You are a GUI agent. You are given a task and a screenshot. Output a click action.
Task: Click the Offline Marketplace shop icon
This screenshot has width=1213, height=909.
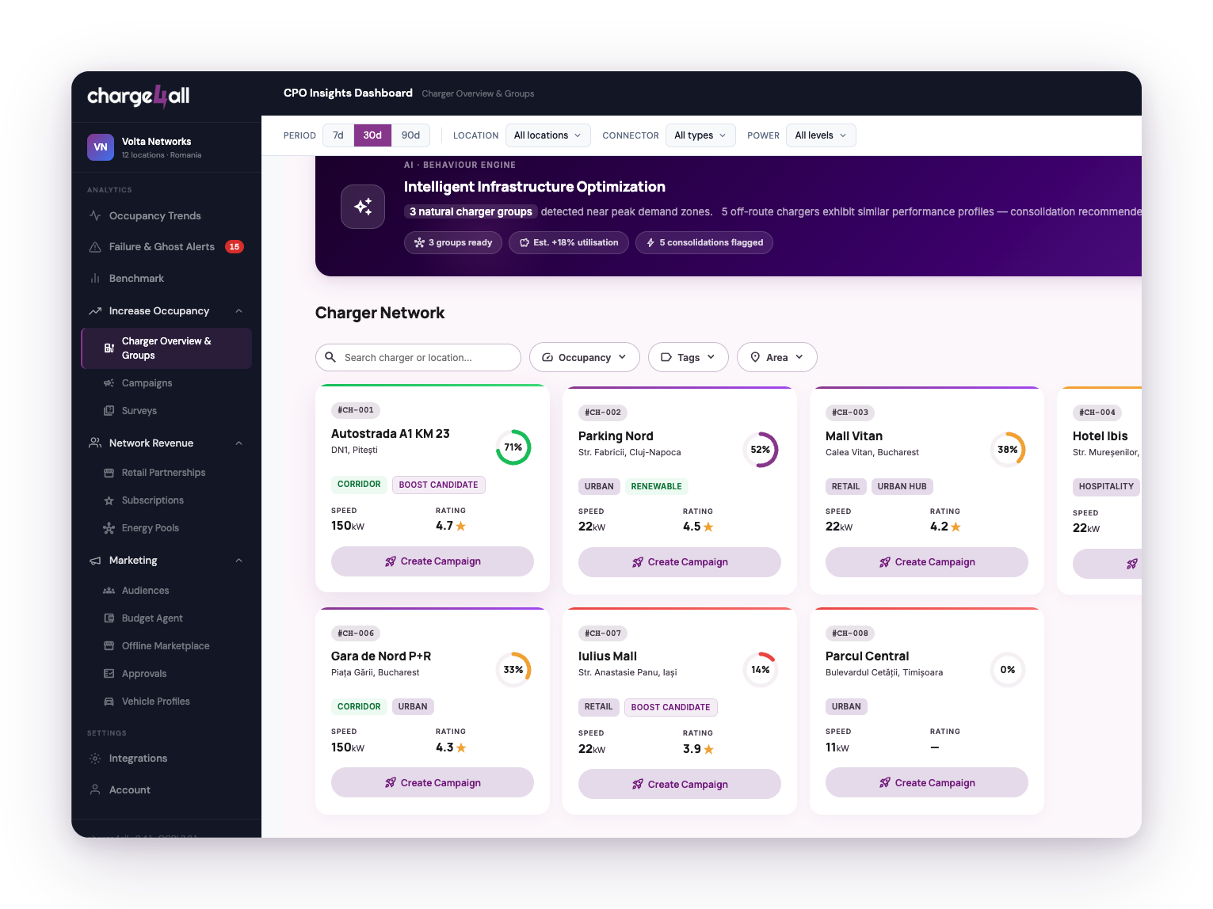(x=109, y=646)
